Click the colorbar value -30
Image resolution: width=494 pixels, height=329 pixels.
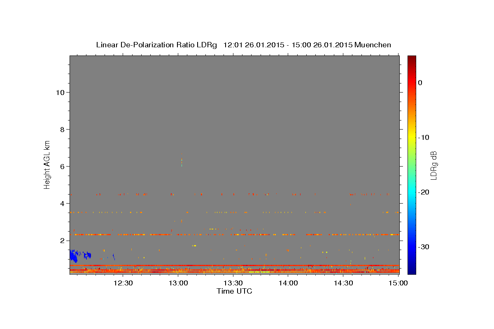(x=424, y=247)
